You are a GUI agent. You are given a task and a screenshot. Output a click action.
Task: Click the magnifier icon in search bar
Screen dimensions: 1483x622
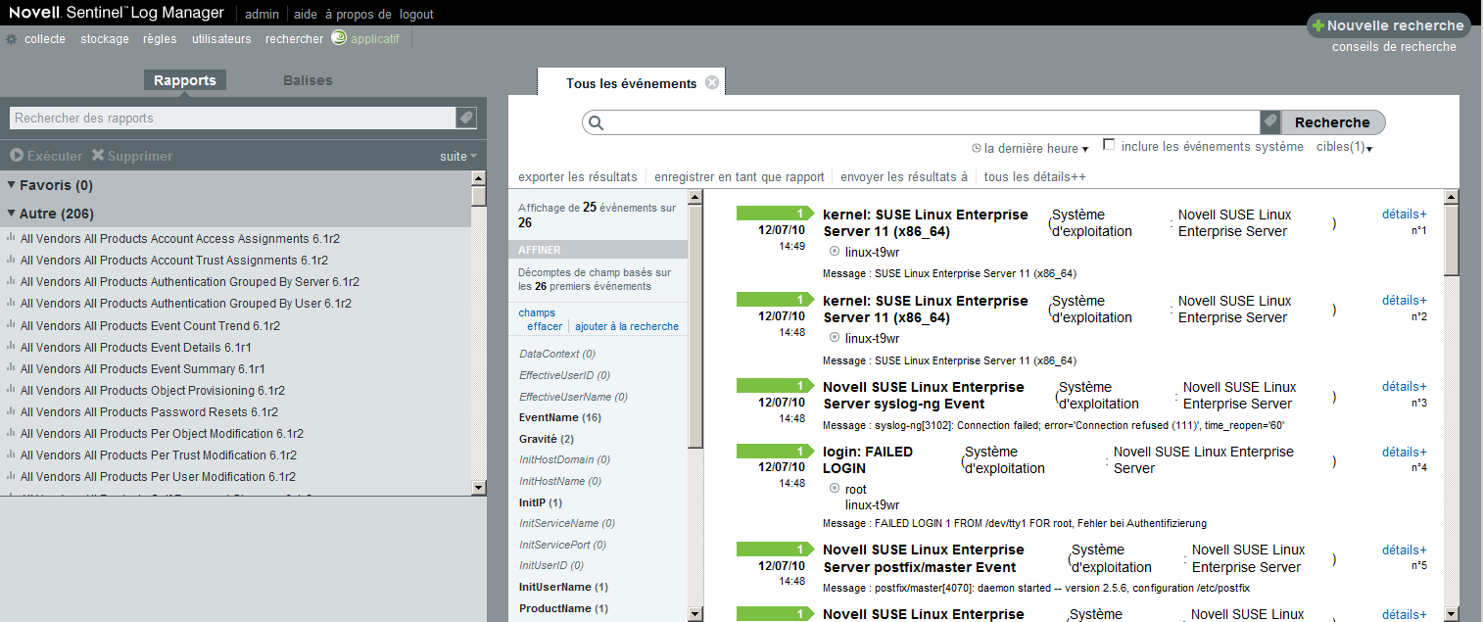(597, 123)
